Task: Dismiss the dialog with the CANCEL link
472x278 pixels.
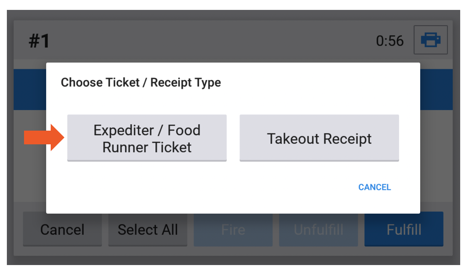Action: click(x=374, y=187)
